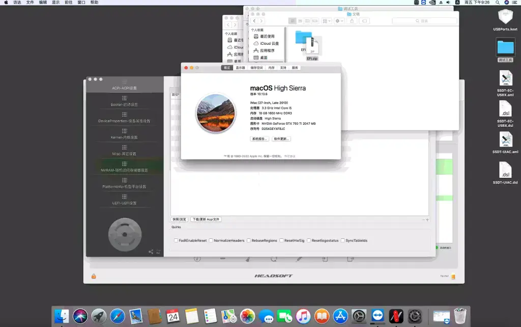
Task: Switch to 储存空间 tab in About This Mac
Action: pos(256,68)
